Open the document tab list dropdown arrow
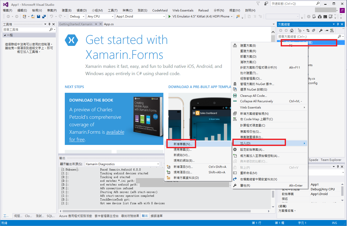The height and width of the screenshot is (226, 347). (x=273, y=24)
